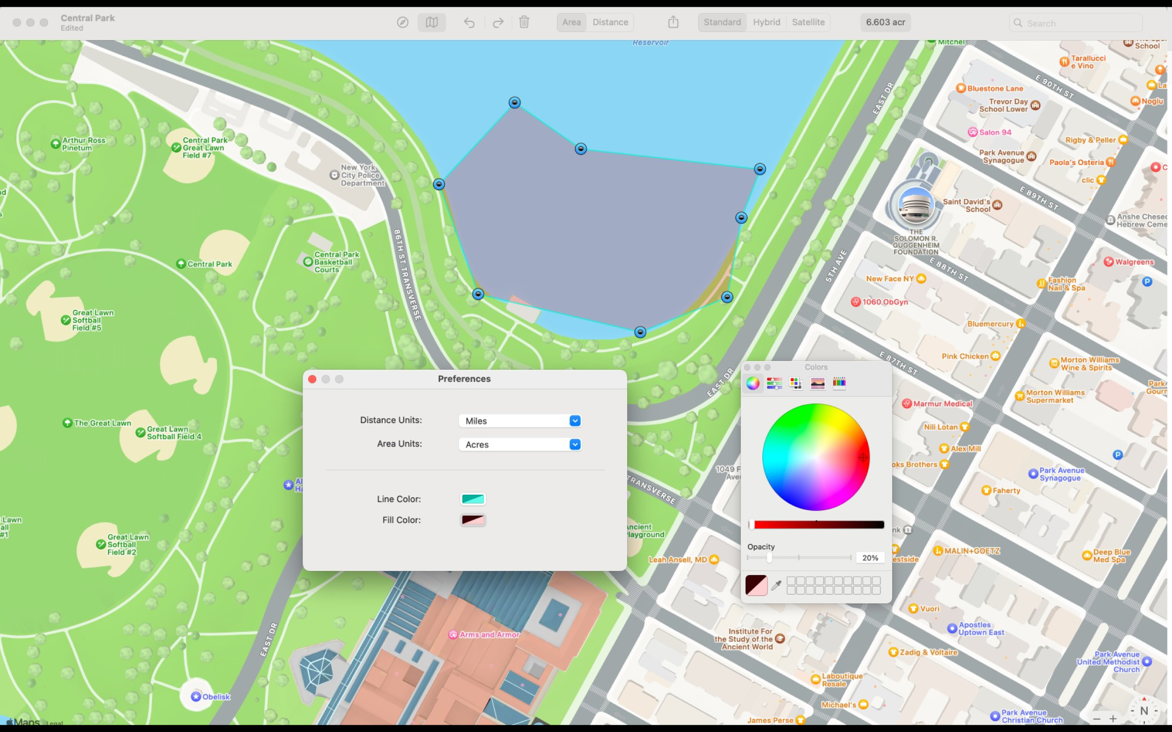
Task: Select the Pink Chicken shop pin
Action: tap(995, 356)
